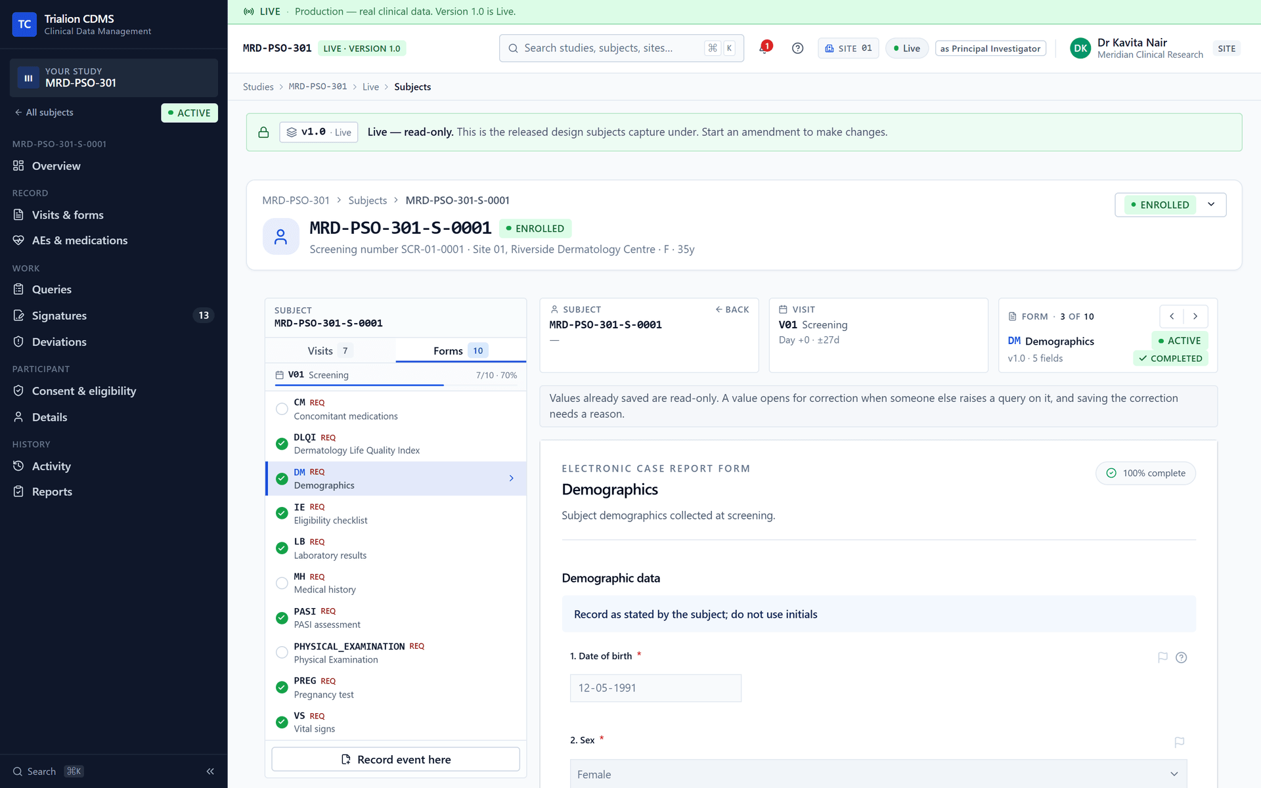This screenshot has width=1261, height=788.
Task: Open Signatures with 13 pending
Action: (114, 316)
